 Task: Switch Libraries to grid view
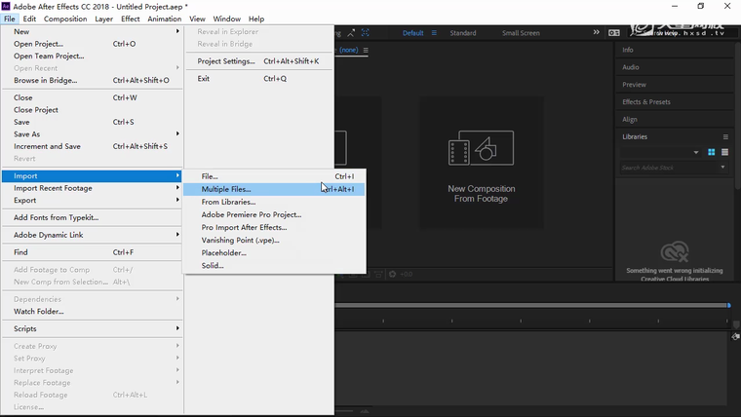(x=711, y=152)
